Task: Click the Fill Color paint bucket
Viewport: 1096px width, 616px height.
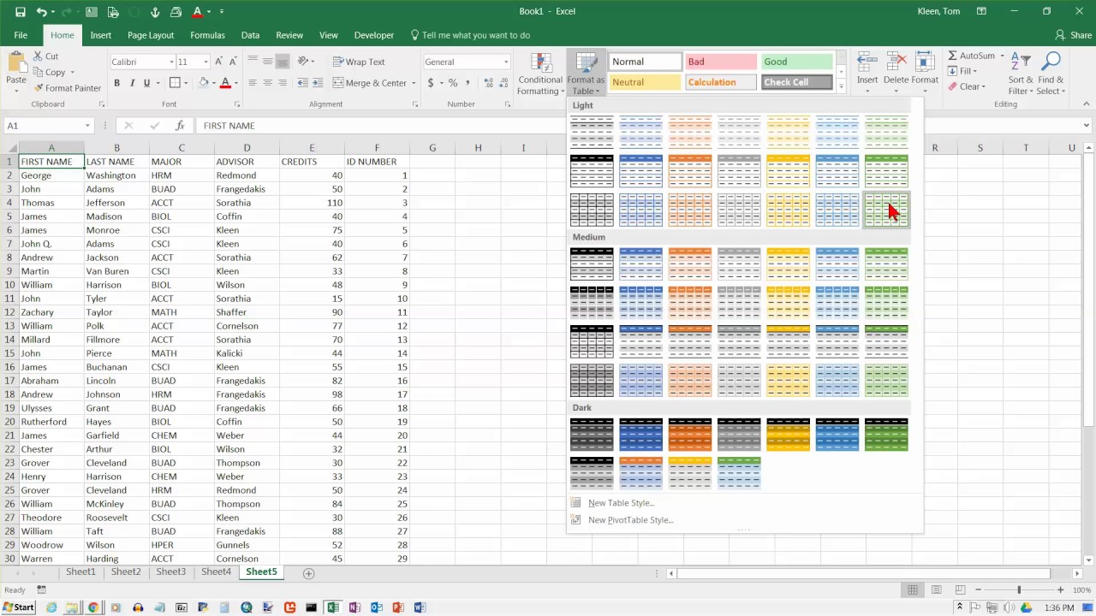Action: pyautogui.click(x=204, y=83)
